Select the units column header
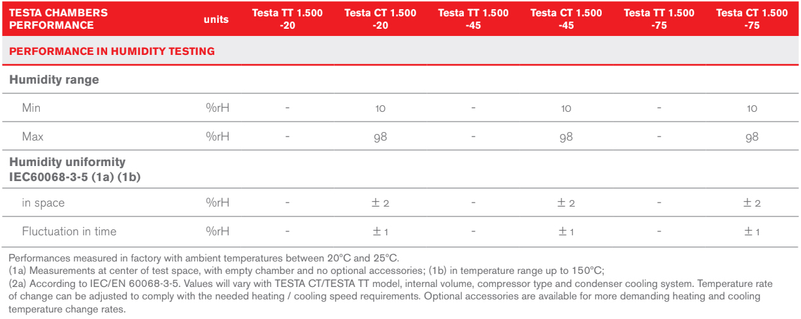 pos(216,19)
